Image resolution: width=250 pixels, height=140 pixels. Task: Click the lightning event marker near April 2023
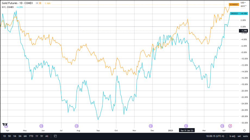click(230, 126)
